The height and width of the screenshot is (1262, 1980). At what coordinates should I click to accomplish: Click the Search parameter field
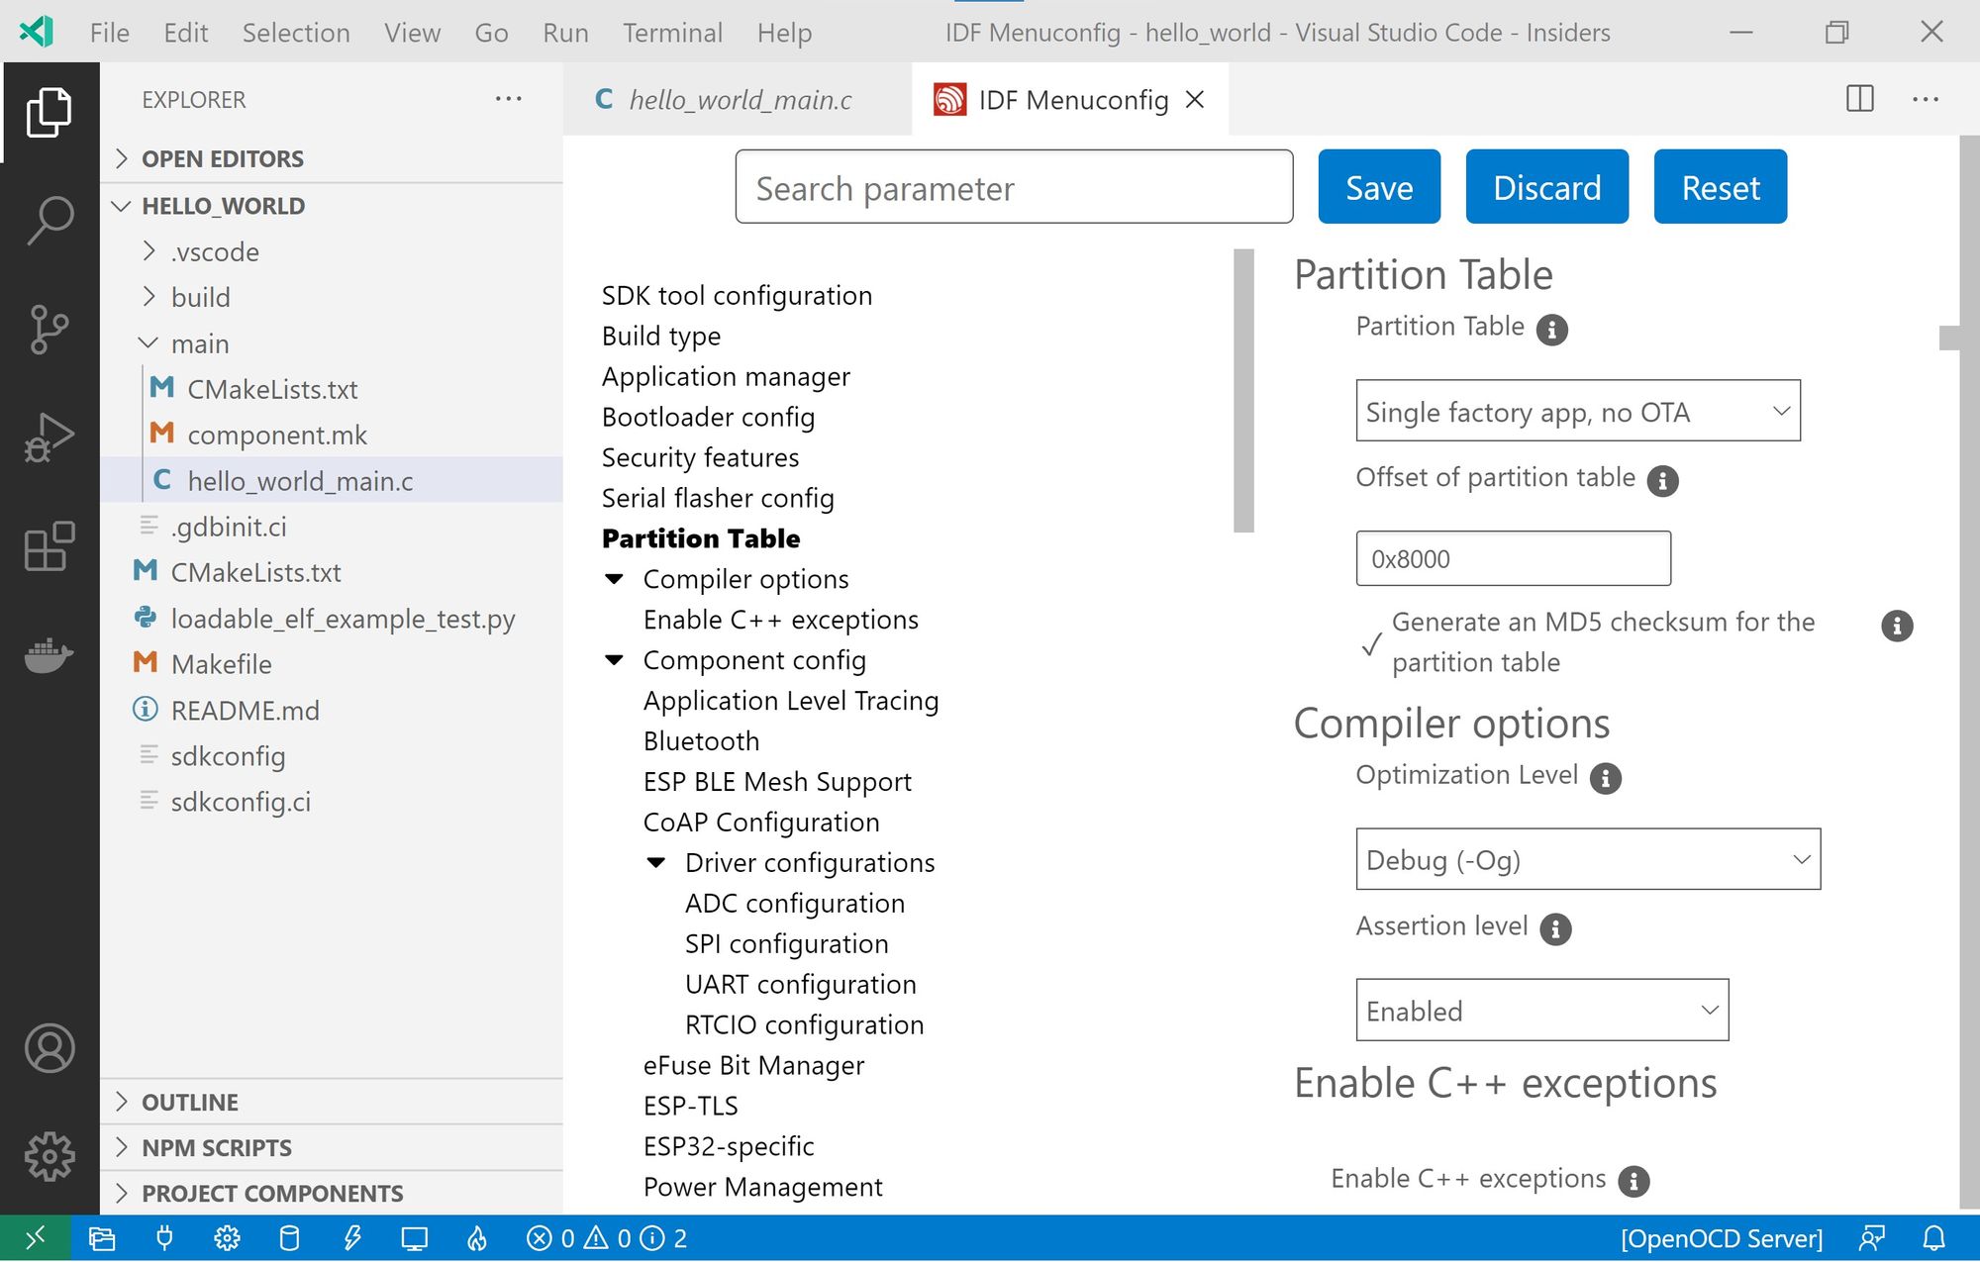coord(1014,187)
